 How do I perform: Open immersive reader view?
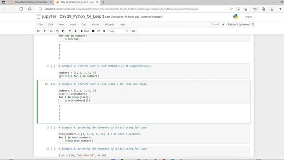(238, 9)
